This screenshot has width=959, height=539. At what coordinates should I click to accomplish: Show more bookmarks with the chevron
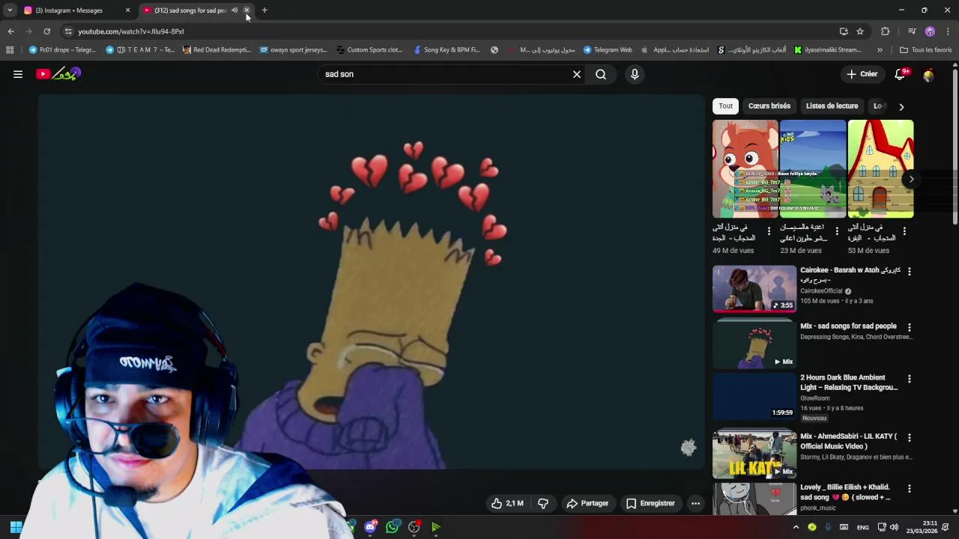pyautogui.click(x=880, y=50)
